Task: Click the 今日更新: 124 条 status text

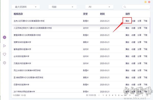Action: [x=19, y=95]
